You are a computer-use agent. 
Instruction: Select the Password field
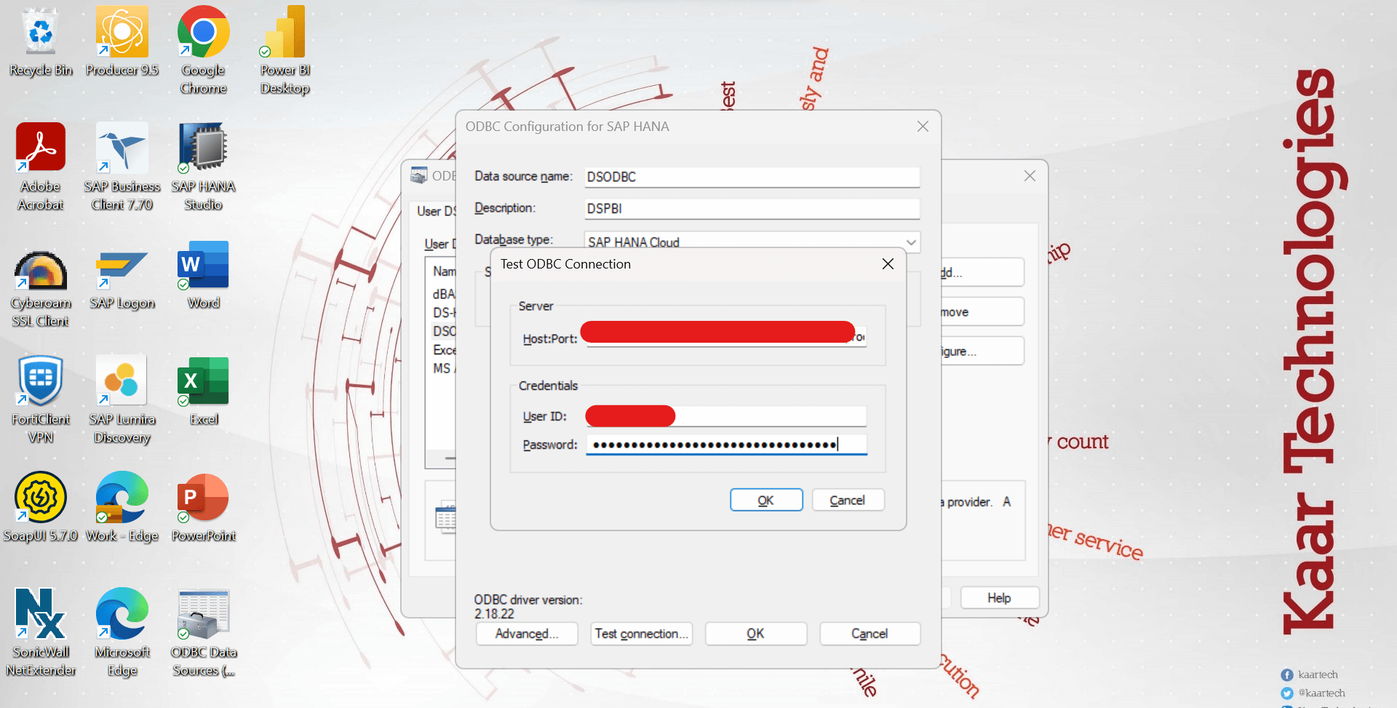(x=725, y=444)
